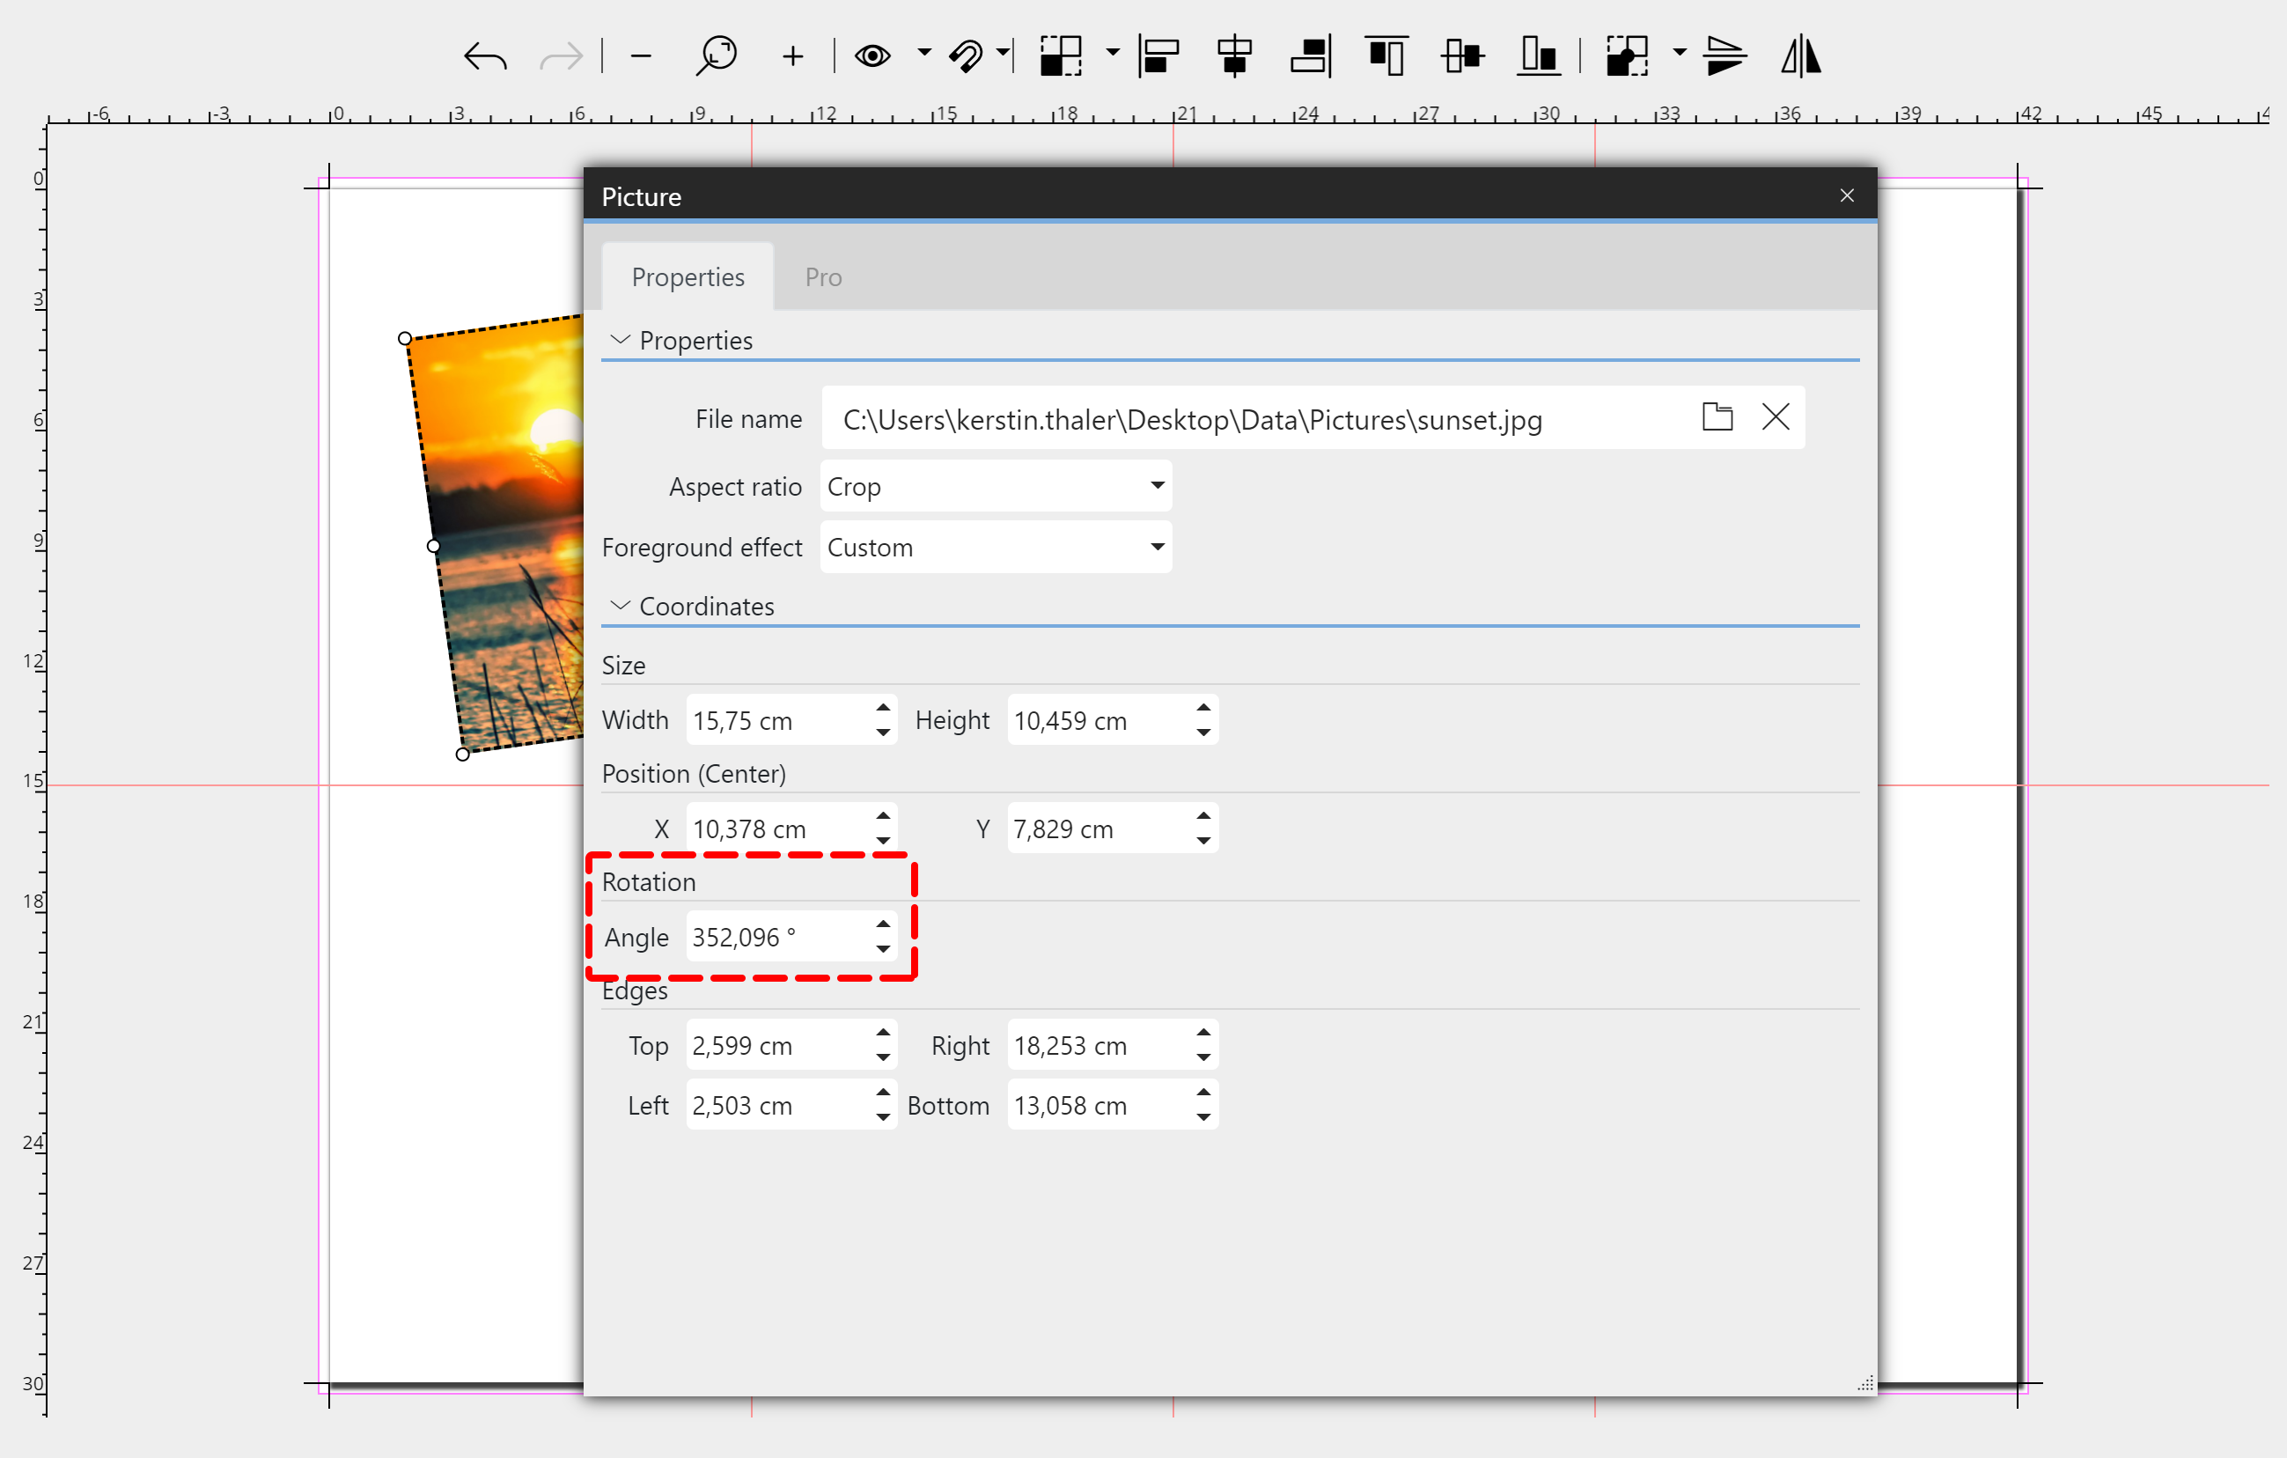2287x1458 pixels.
Task: Click the Undo arrow in toolbar
Action: pyautogui.click(x=485, y=57)
